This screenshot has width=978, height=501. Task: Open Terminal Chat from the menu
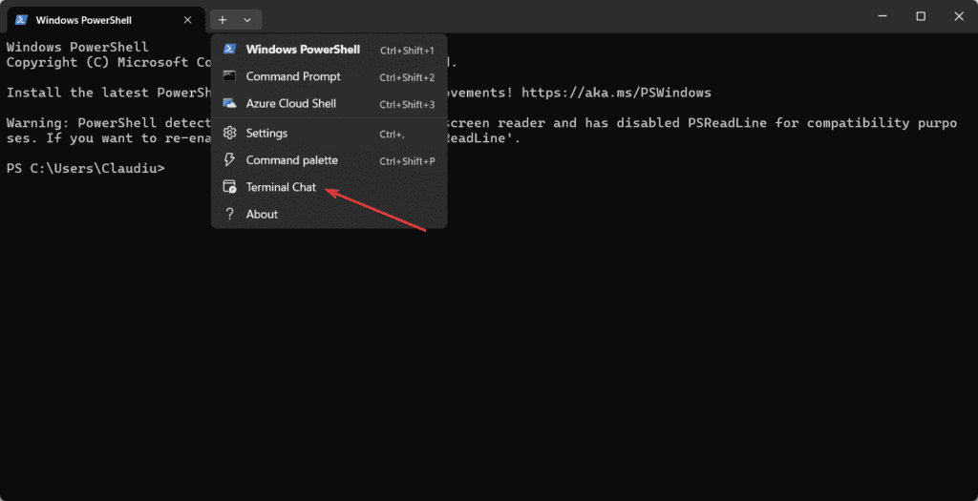pos(329,187)
